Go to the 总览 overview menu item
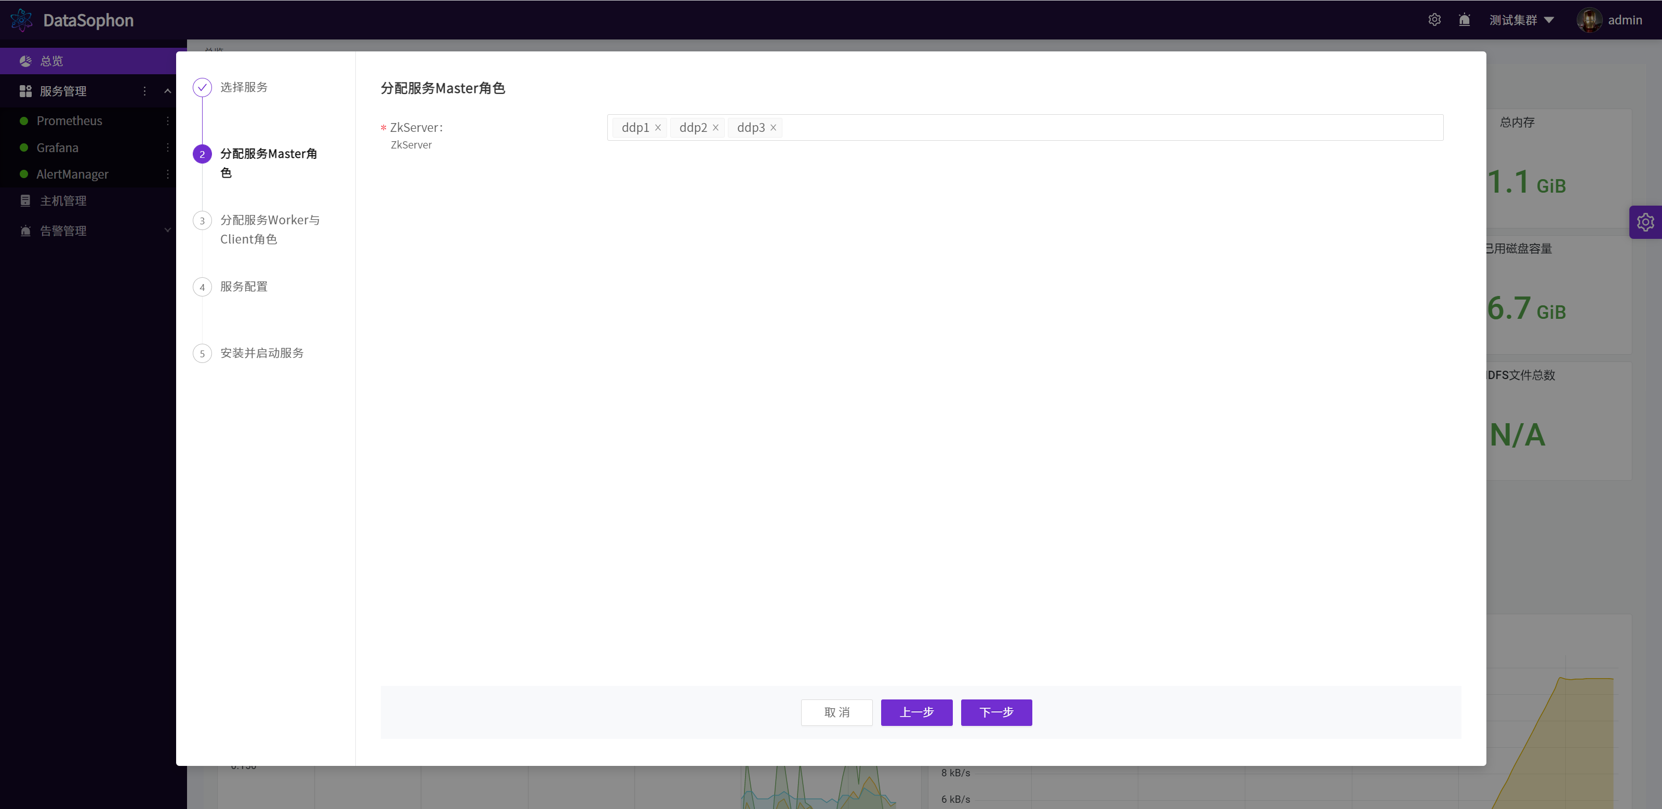 coord(88,61)
